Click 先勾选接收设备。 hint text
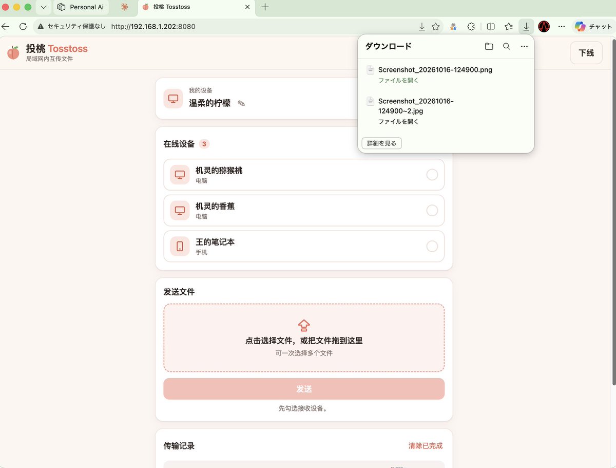Screen dimensions: 616x468 click(x=303, y=409)
